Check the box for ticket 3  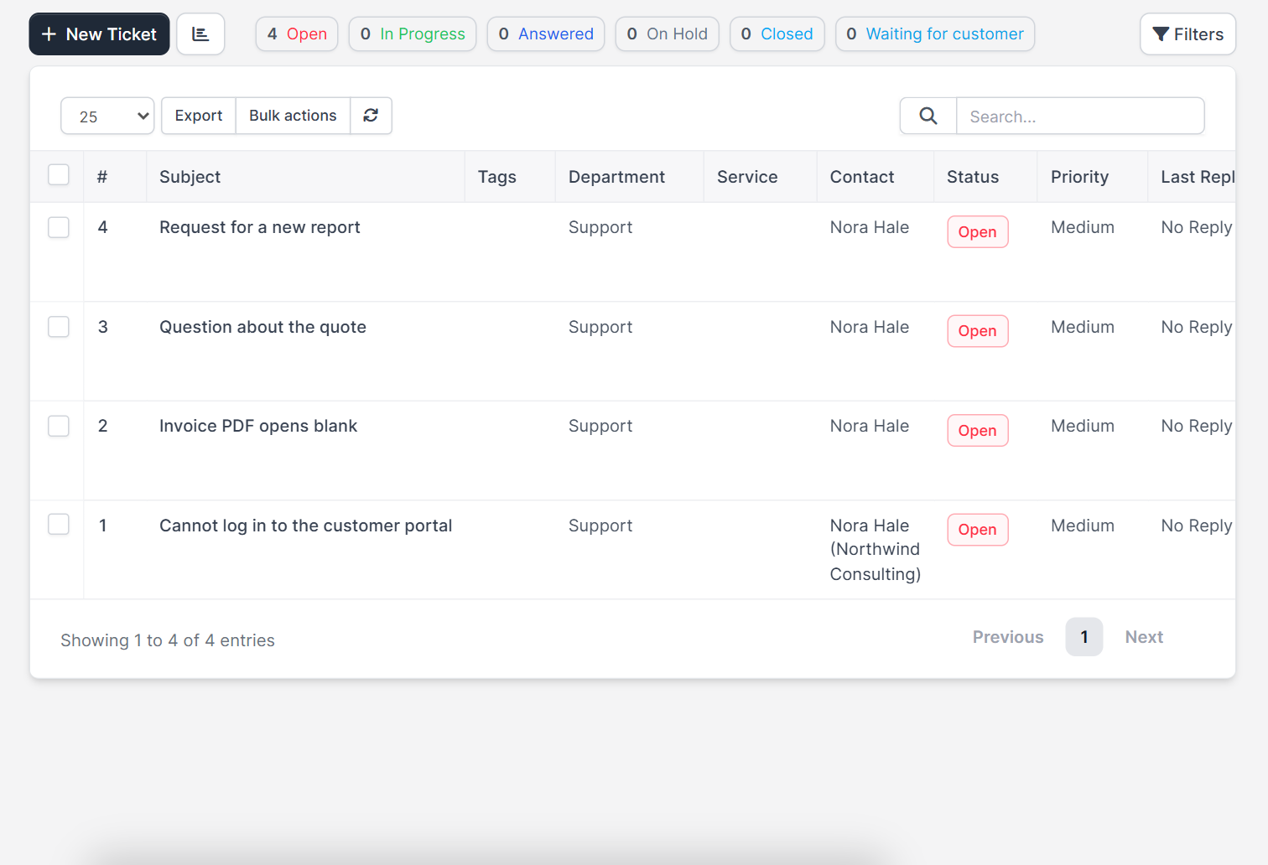[59, 327]
